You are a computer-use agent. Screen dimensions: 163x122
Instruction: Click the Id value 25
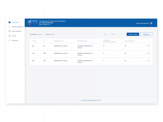(x=44, y=46)
